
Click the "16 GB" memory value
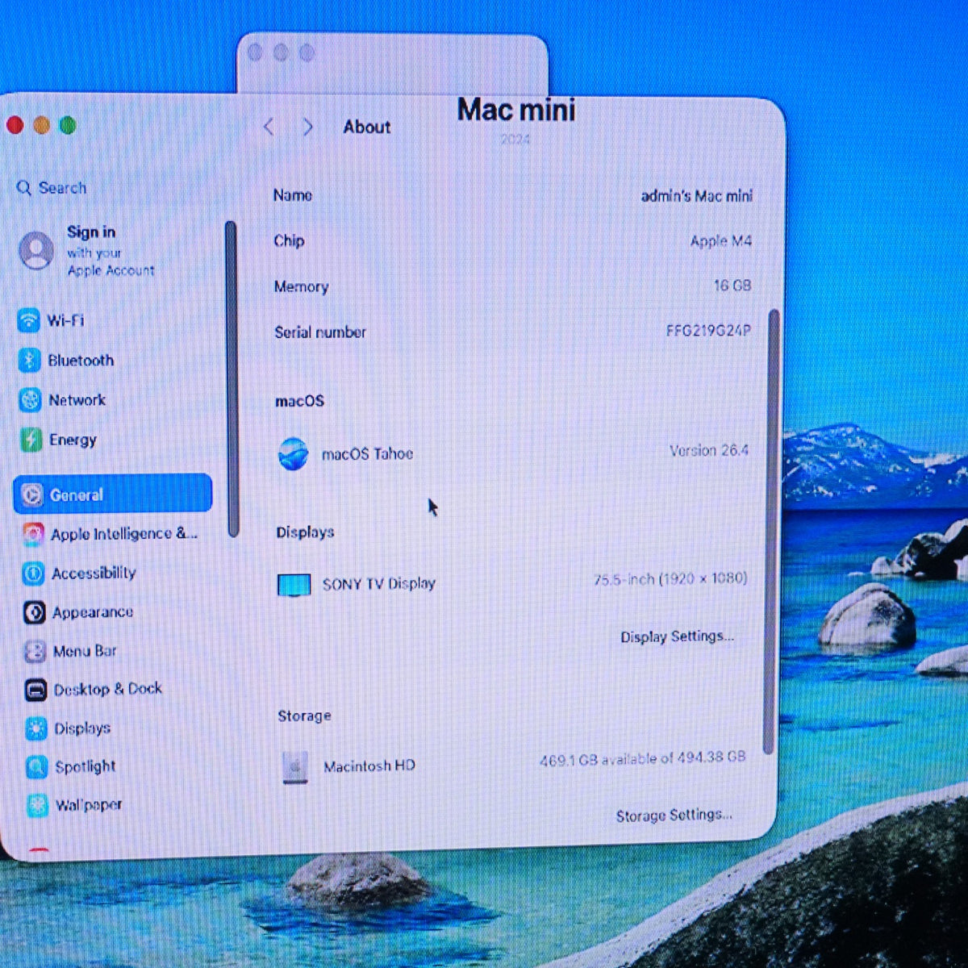pos(732,286)
